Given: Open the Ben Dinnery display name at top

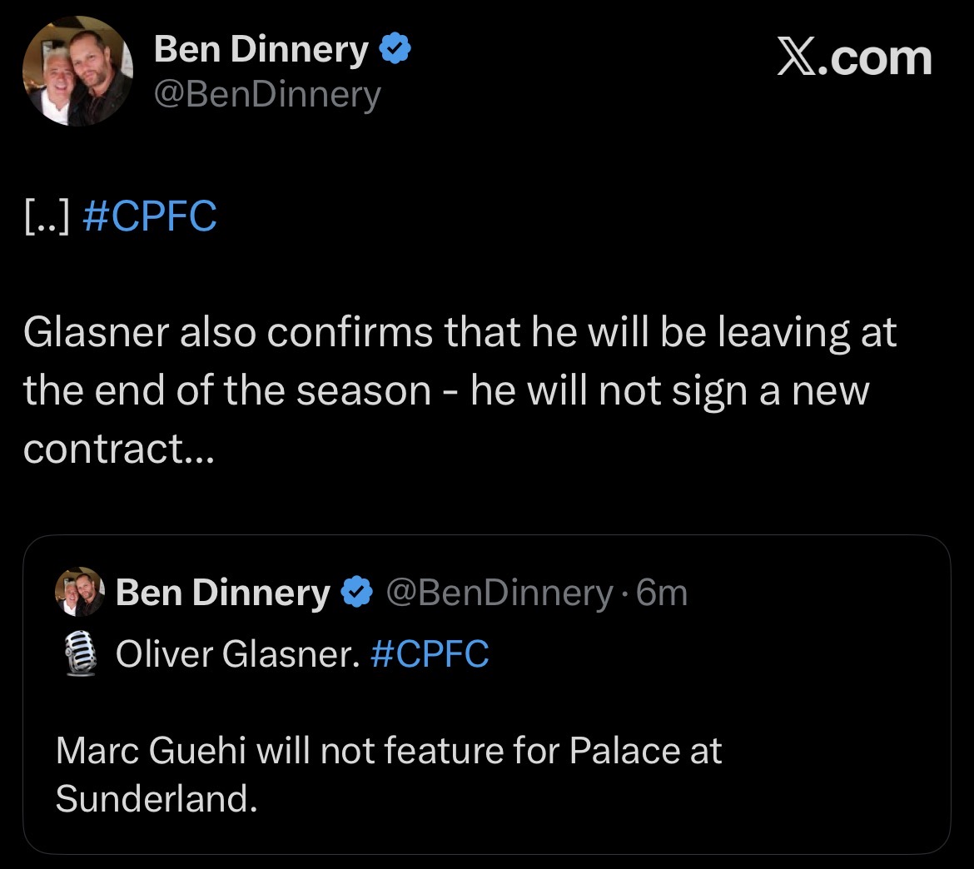Looking at the screenshot, I should (261, 52).
